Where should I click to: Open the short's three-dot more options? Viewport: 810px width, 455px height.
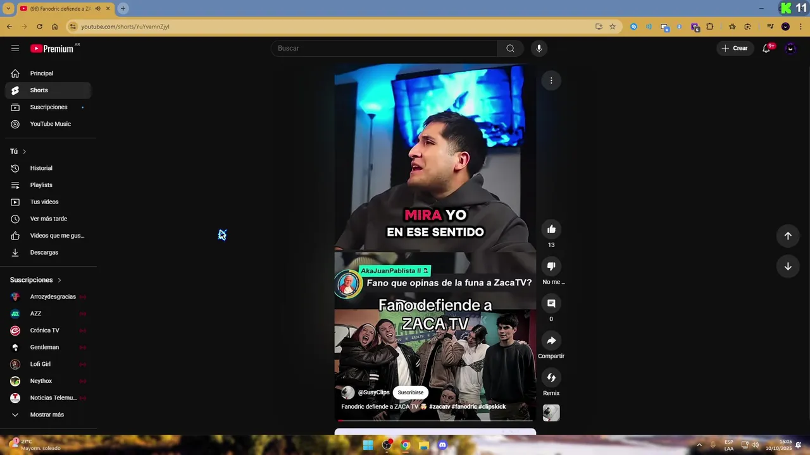click(551, 80)
